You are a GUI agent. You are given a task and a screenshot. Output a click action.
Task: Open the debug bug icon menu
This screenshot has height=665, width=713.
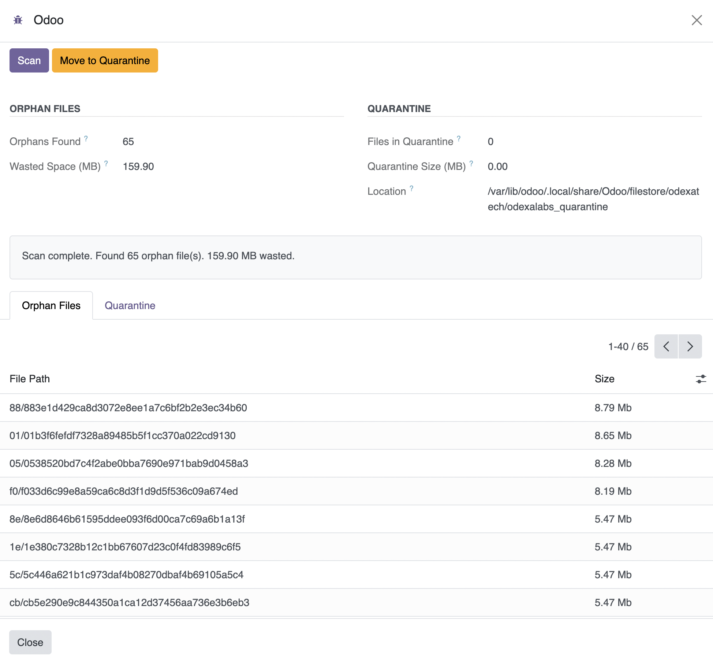point(18,20)
